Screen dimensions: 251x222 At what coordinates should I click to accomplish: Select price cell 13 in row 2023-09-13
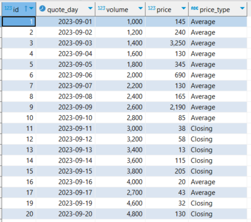[x=167, y=150]
